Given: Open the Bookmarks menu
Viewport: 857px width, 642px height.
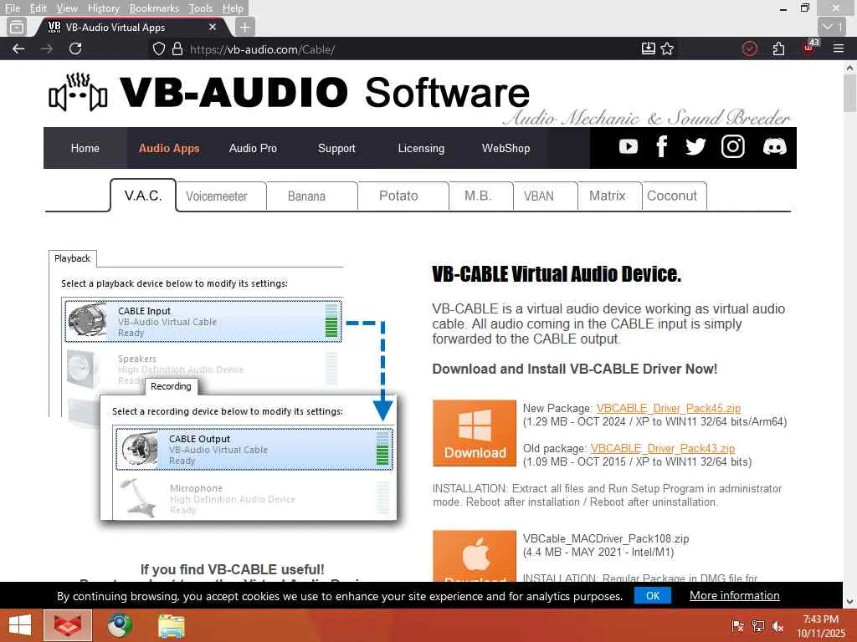Looking at the screenshot, I should 154,8.
